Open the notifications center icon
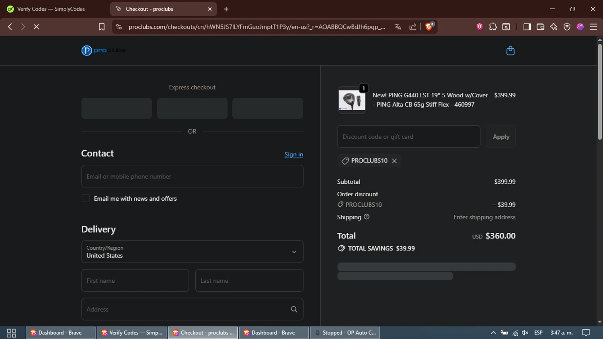603x339 pixels. (586, 333)
